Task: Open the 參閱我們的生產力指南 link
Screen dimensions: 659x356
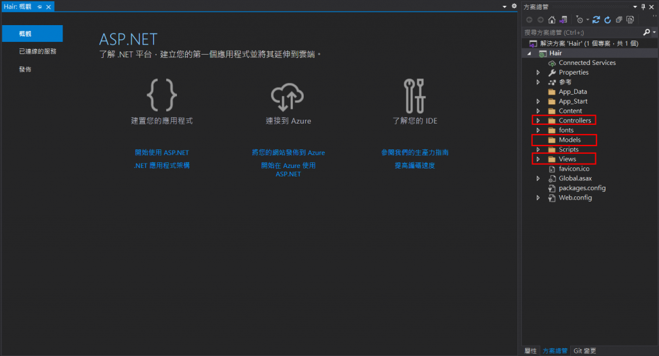Action: [415, 153]
